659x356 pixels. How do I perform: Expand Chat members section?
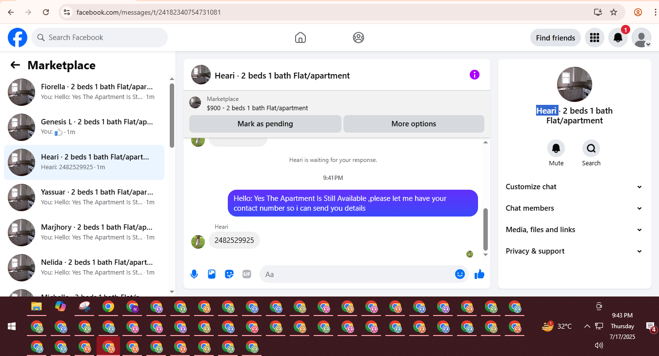pos(575,208)
